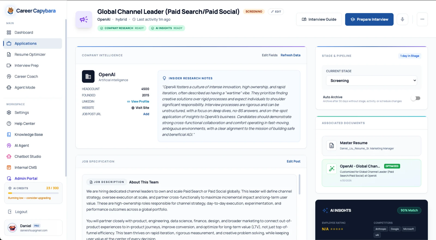This screenshot has height=240, width=436.
Task: Click the Interview Prep video icon
Action: click(9, 65)
